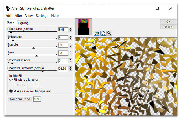
Task: Click the Random Seed button
Action: 20,99
